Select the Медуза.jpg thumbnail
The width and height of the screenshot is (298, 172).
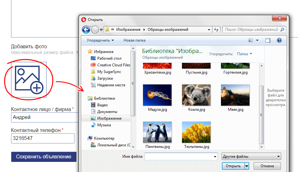click(x=157, y=95)
